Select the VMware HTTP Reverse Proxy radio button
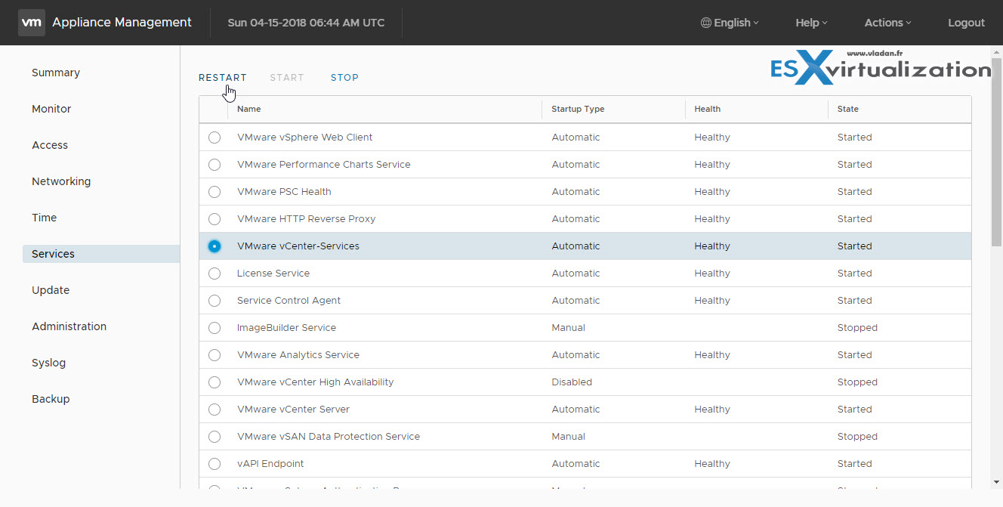 pos(214,219)
